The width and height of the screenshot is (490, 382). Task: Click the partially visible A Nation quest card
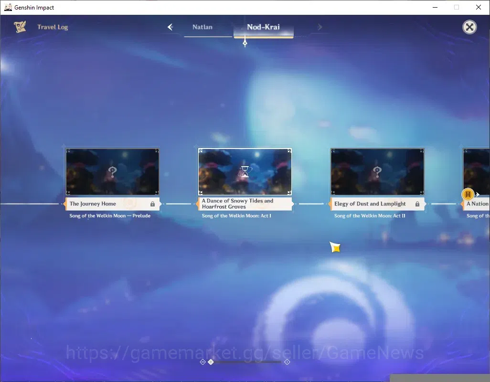click(476, 183)
